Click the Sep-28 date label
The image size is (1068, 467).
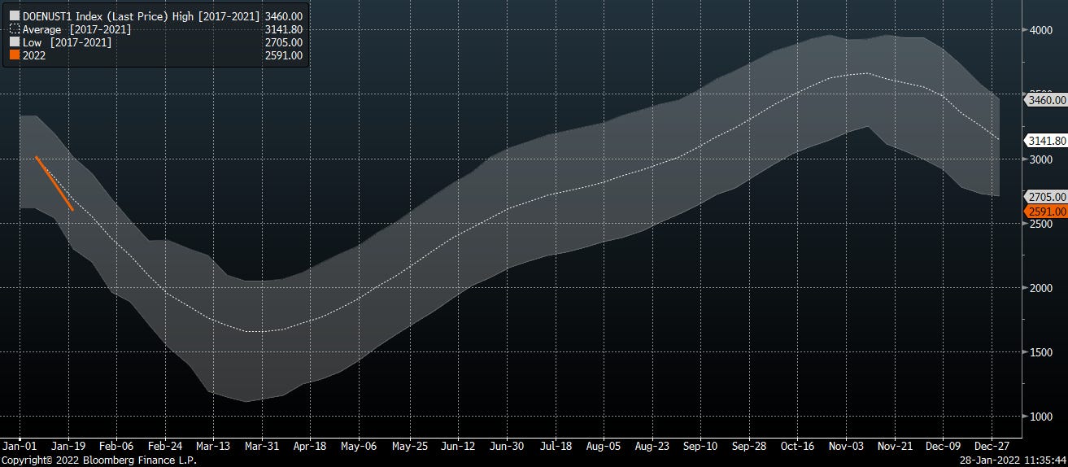click(x=748, y=447)
